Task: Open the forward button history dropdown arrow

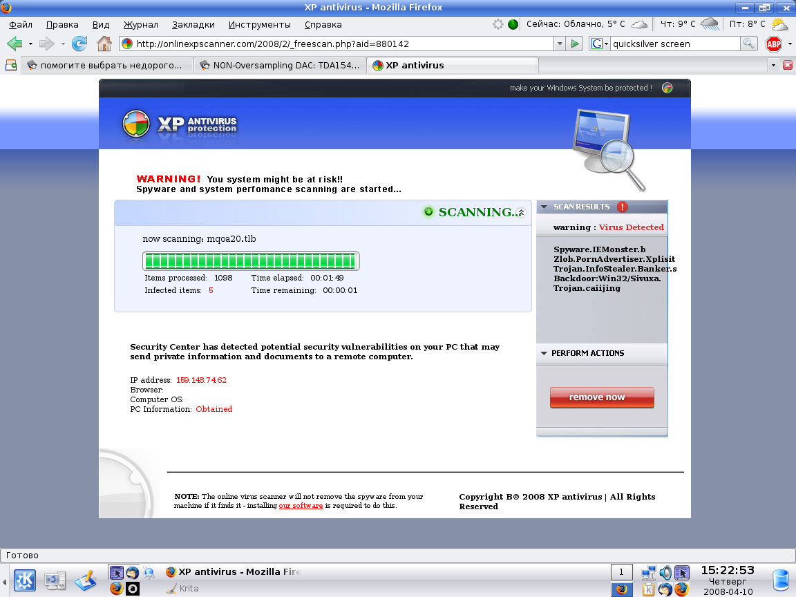Action: pos(63,44)
